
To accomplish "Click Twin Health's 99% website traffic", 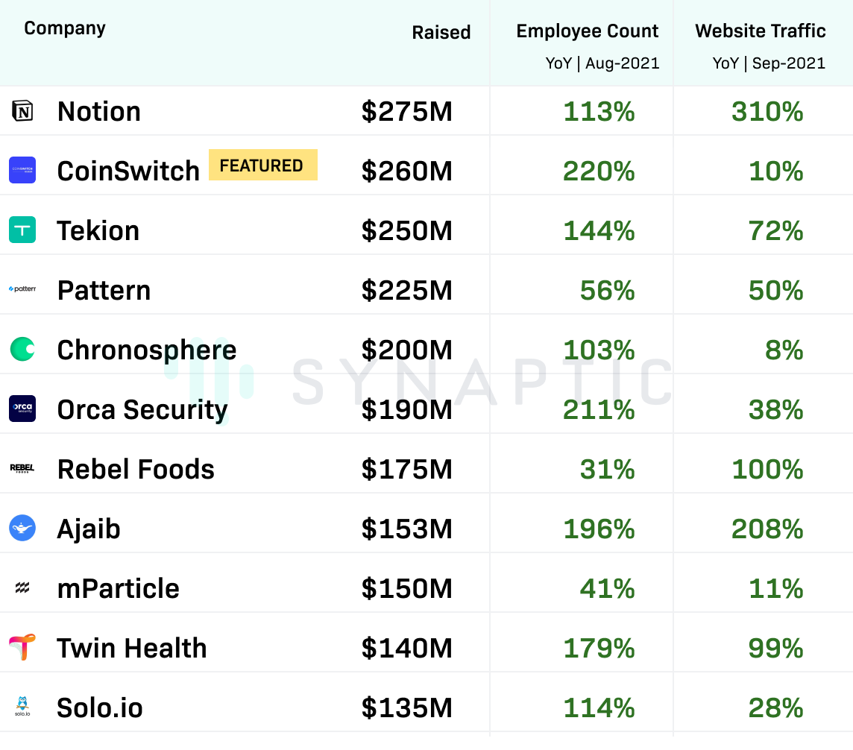I will coord(776,649).
